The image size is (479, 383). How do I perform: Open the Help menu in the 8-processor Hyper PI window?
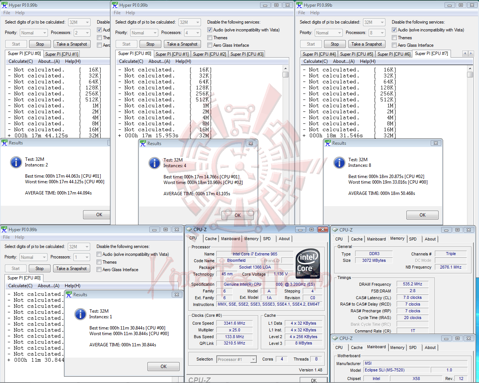tap(315, 13)
